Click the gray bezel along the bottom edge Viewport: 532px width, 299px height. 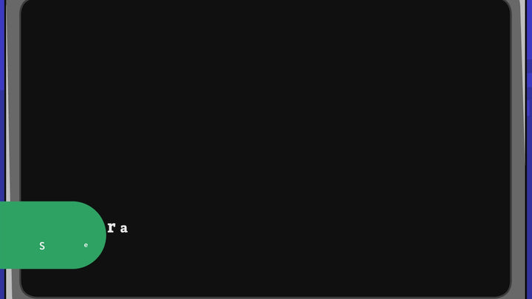(266, 298)
